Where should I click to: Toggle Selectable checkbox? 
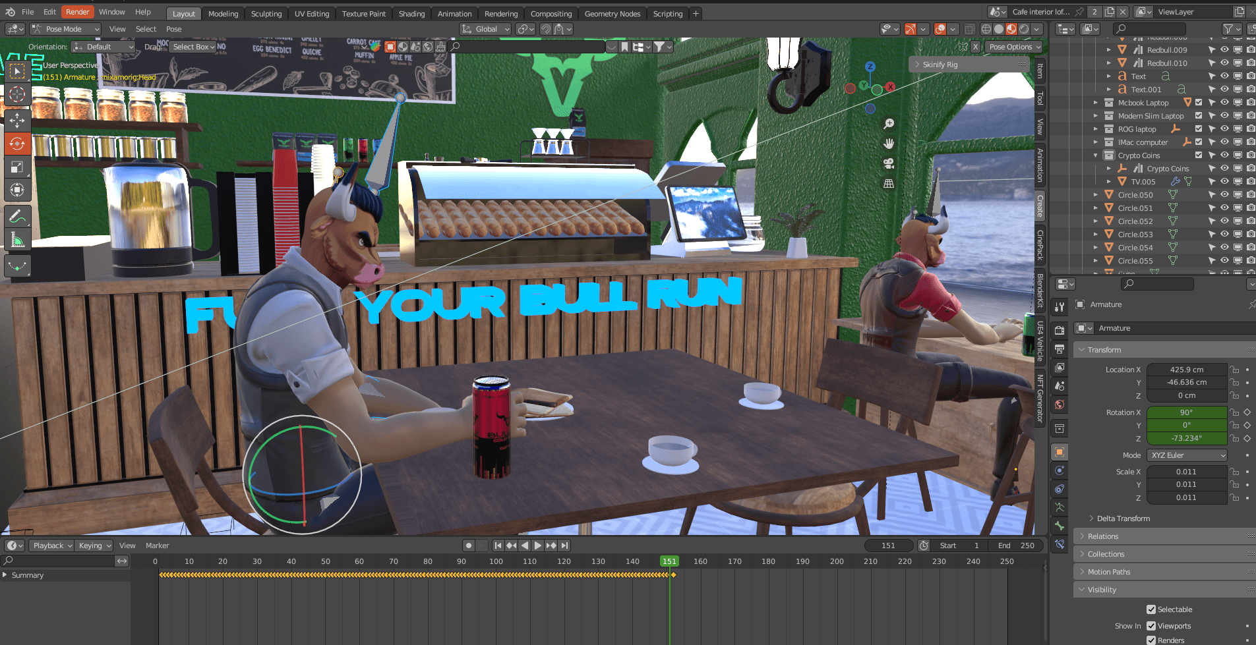point(1151,609)
